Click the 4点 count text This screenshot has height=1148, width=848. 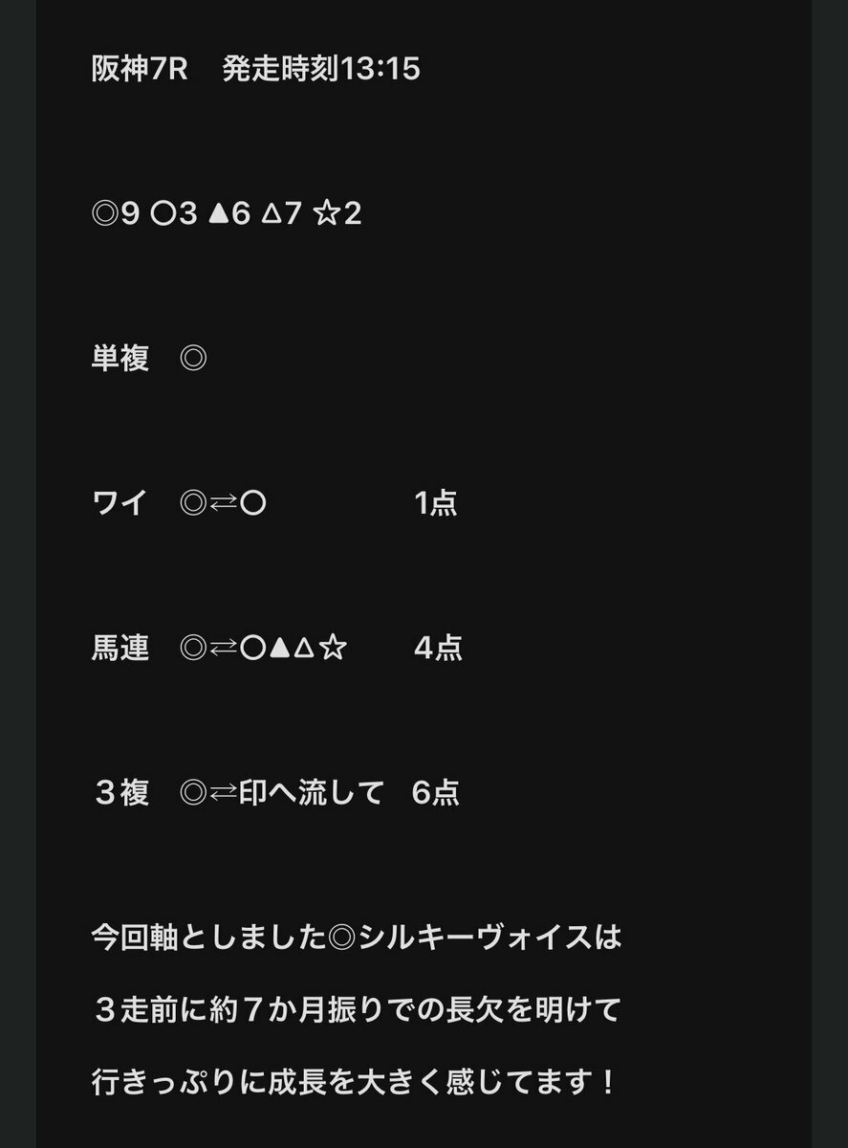438,649
